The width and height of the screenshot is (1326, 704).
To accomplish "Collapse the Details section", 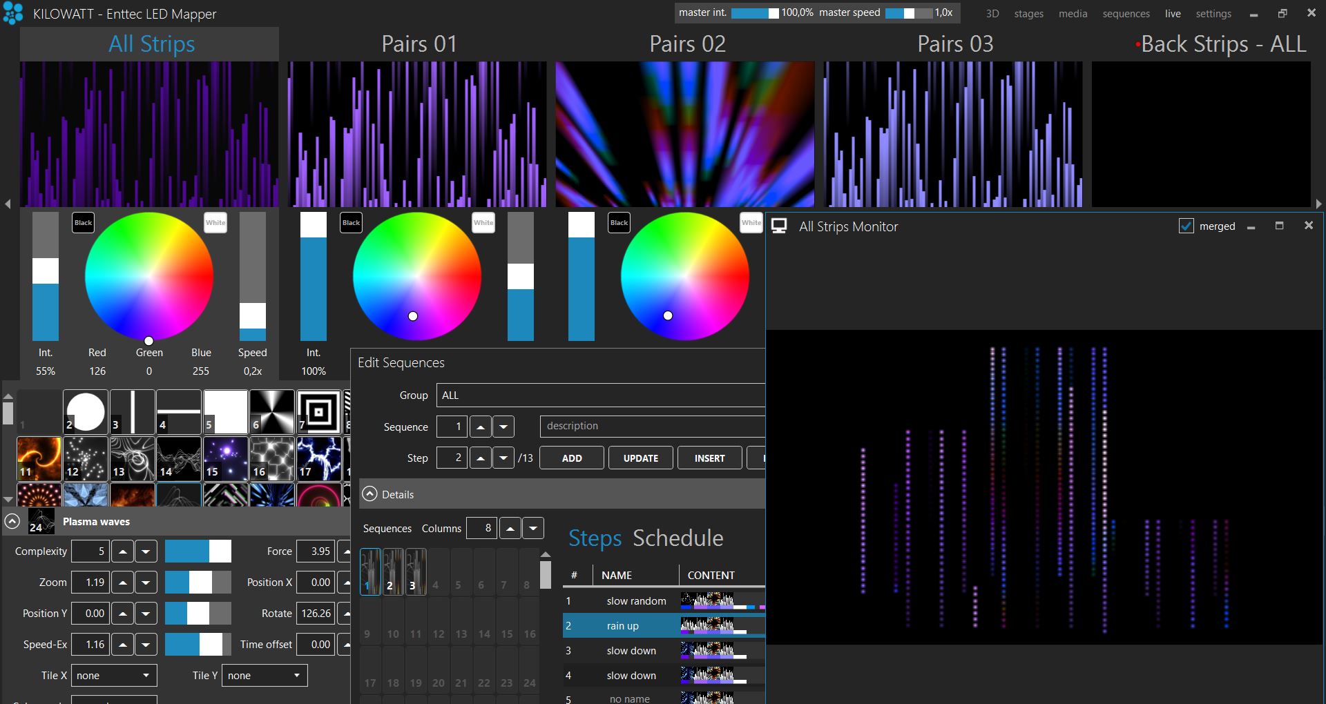I will 370,494.
